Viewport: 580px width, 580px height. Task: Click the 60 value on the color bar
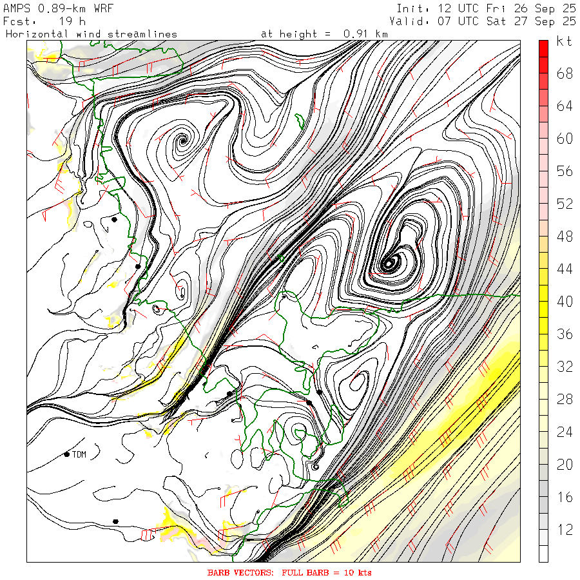(565, 139)
